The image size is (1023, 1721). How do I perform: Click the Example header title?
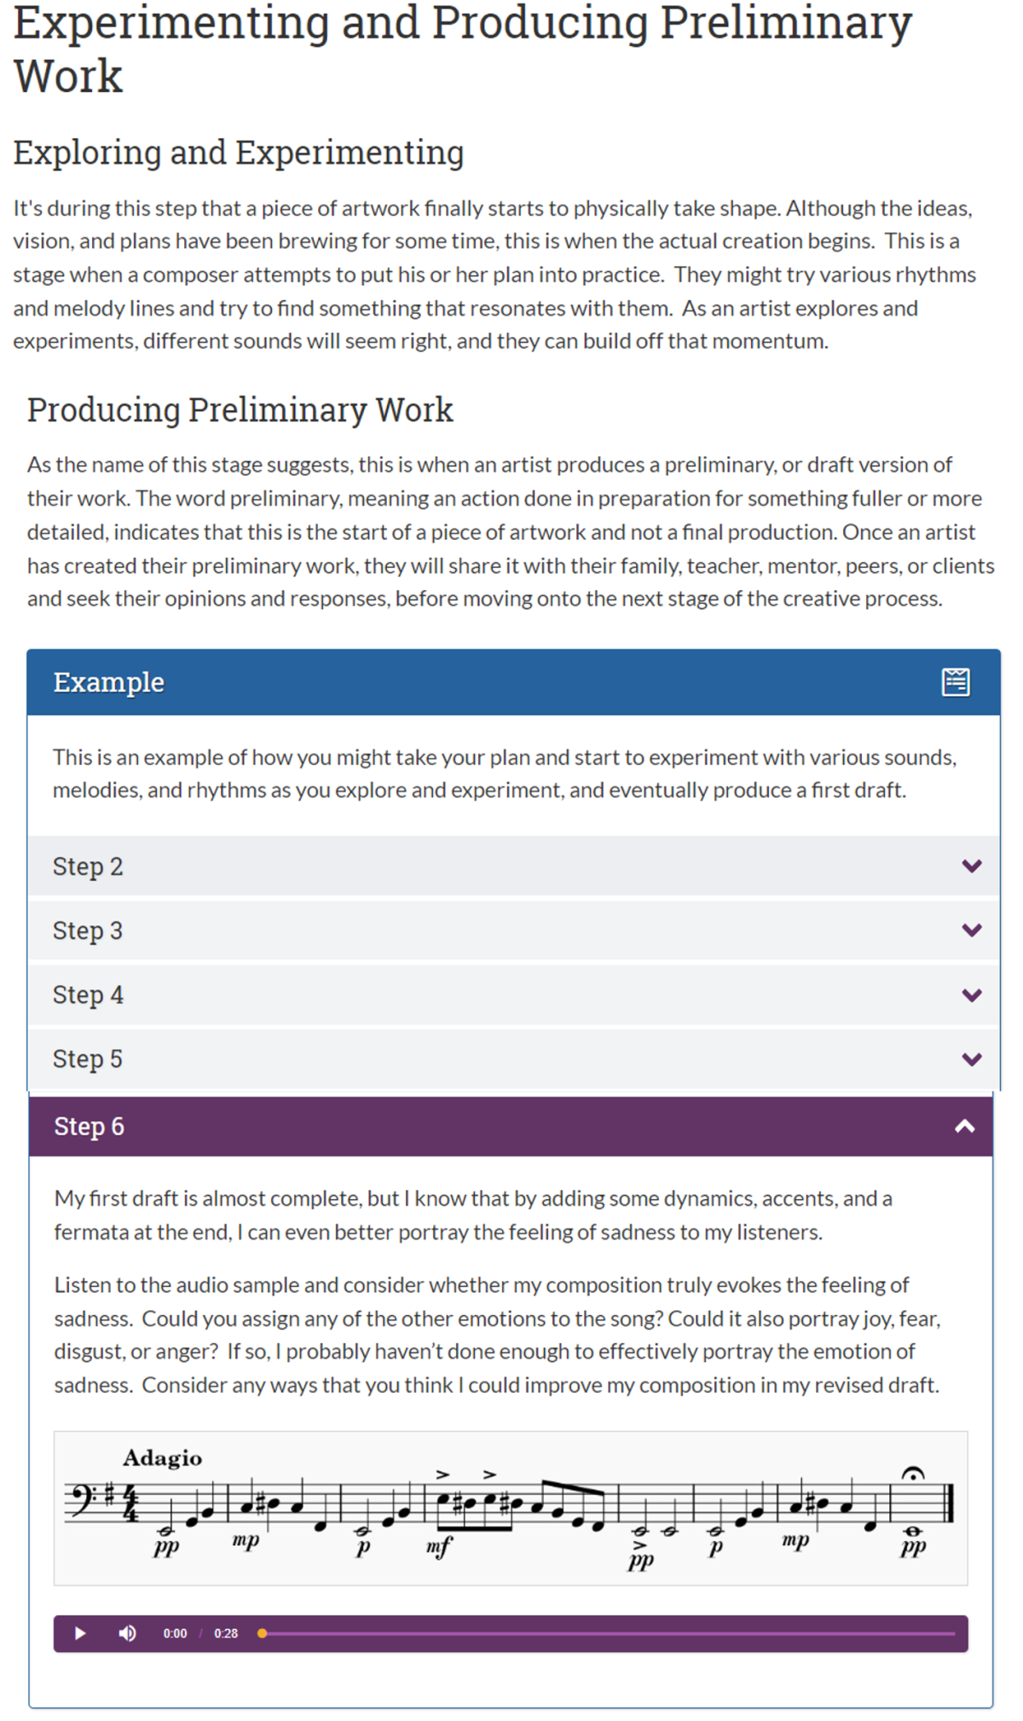pyautogui.click(x=108, y=682)
